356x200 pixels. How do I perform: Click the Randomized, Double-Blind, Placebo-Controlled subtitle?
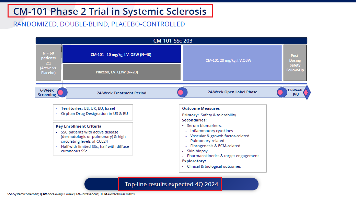[x=99, y=24]
